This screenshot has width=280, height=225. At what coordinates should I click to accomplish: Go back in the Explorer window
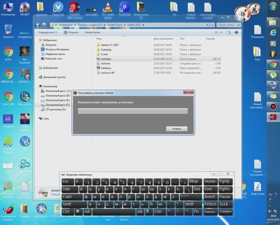click(38, 25)
